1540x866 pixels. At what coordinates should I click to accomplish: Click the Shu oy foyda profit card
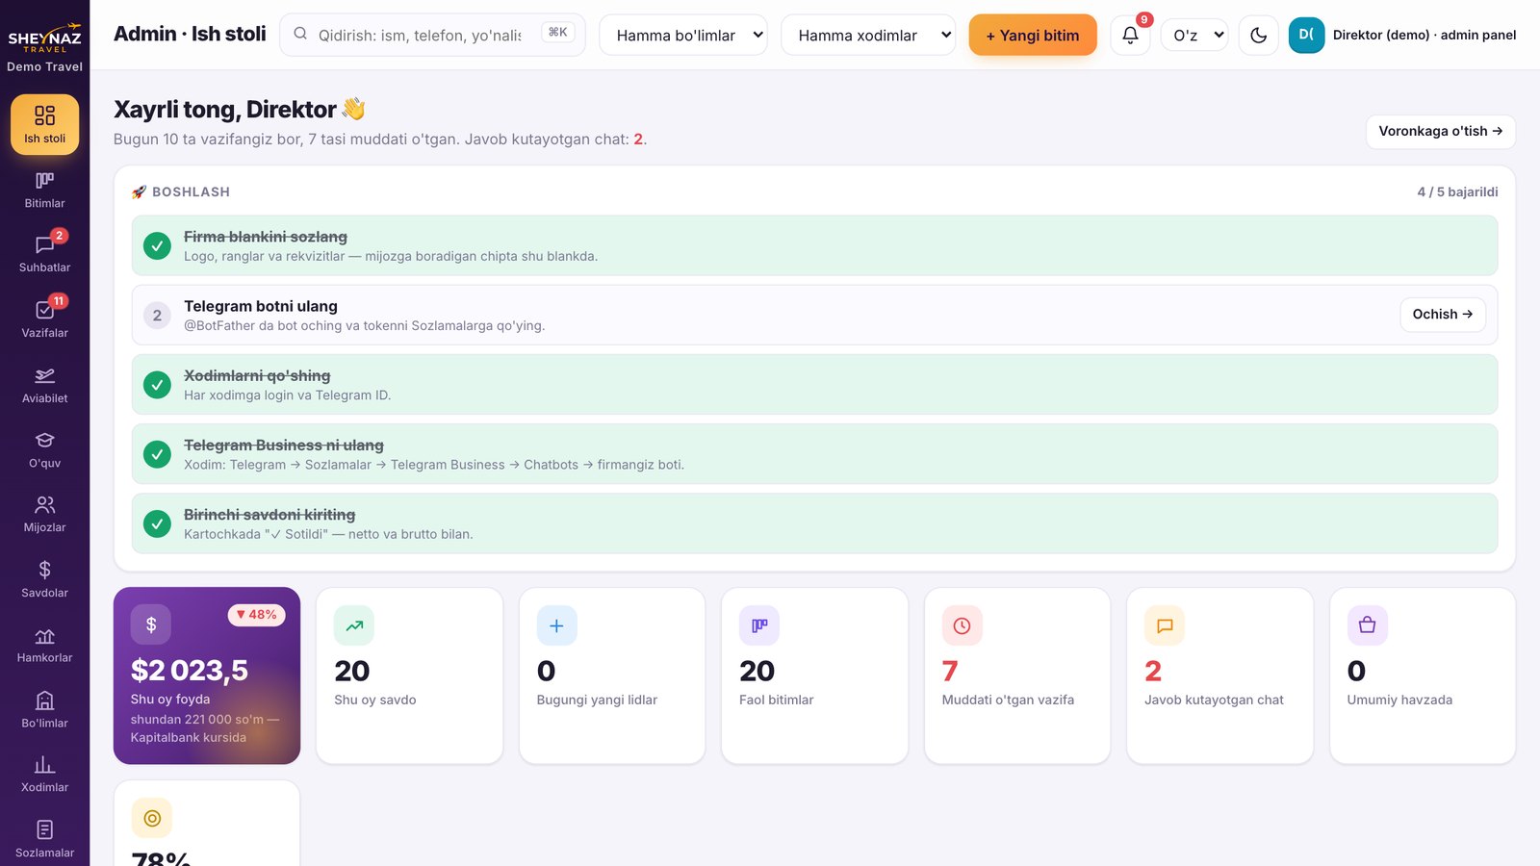click(x=207, y=675)
